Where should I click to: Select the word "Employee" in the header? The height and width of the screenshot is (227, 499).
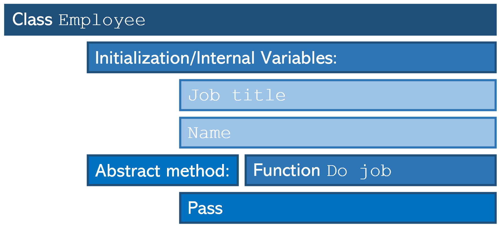(102, 21)
